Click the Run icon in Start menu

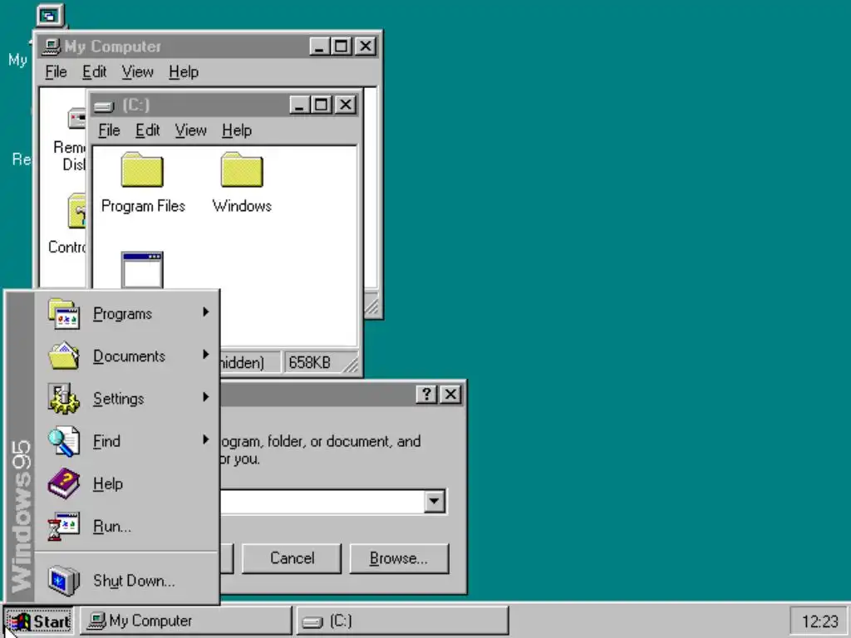63,526
